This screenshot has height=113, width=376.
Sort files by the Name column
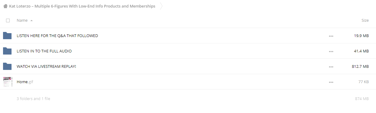[x=22, y=20]
